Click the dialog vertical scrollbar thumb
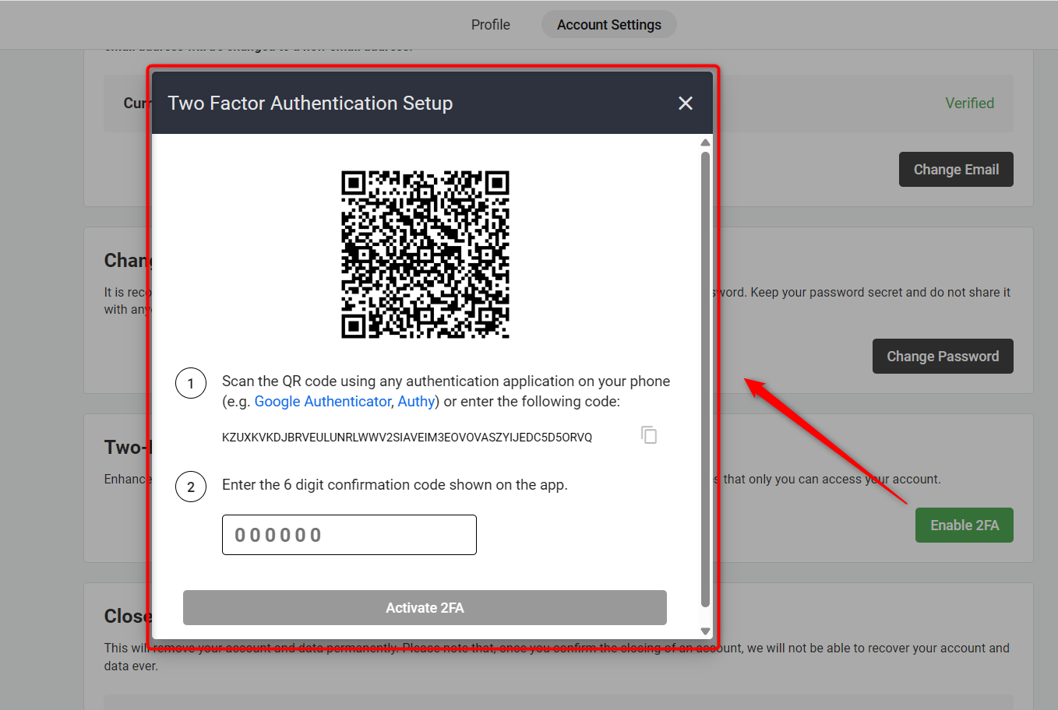 [705, 379]
